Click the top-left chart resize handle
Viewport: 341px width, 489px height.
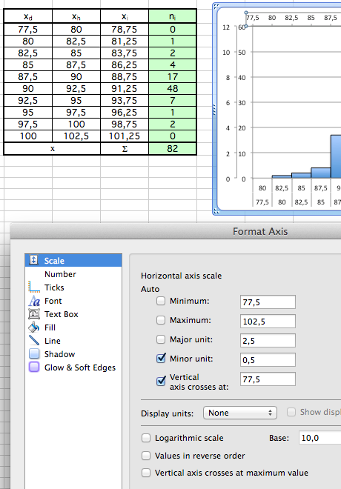[216, 6]
